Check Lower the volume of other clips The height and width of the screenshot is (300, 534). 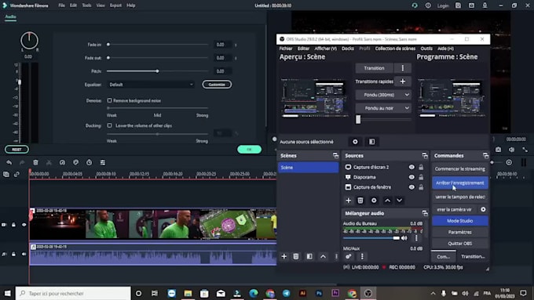point(109,125)
